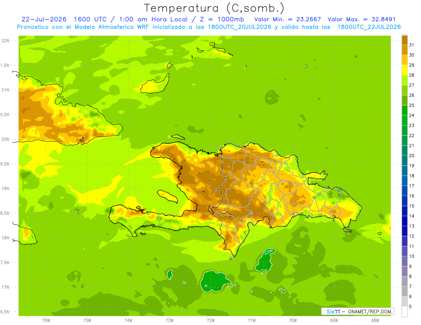The height and width of the screenshot is (325, 421).
Task: Click the teal legend swatch between 19 and 20
Action: [405, 161]
